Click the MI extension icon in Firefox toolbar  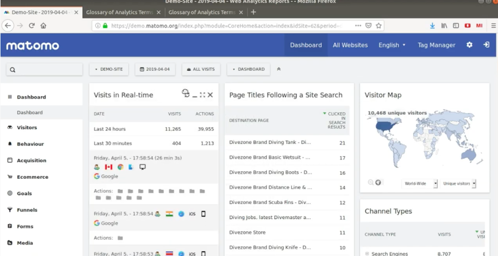point(479,26)
